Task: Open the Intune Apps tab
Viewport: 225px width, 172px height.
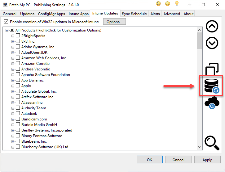Action: coord(78,14)
